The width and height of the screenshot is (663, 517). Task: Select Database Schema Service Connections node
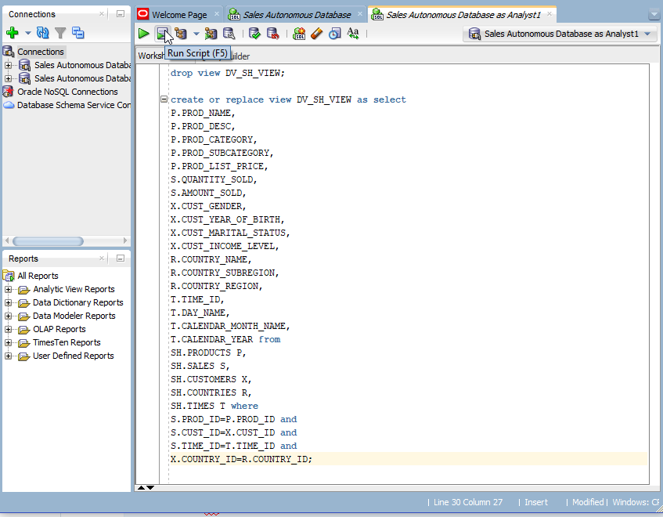pyautogui.click(x=74, y=105)
